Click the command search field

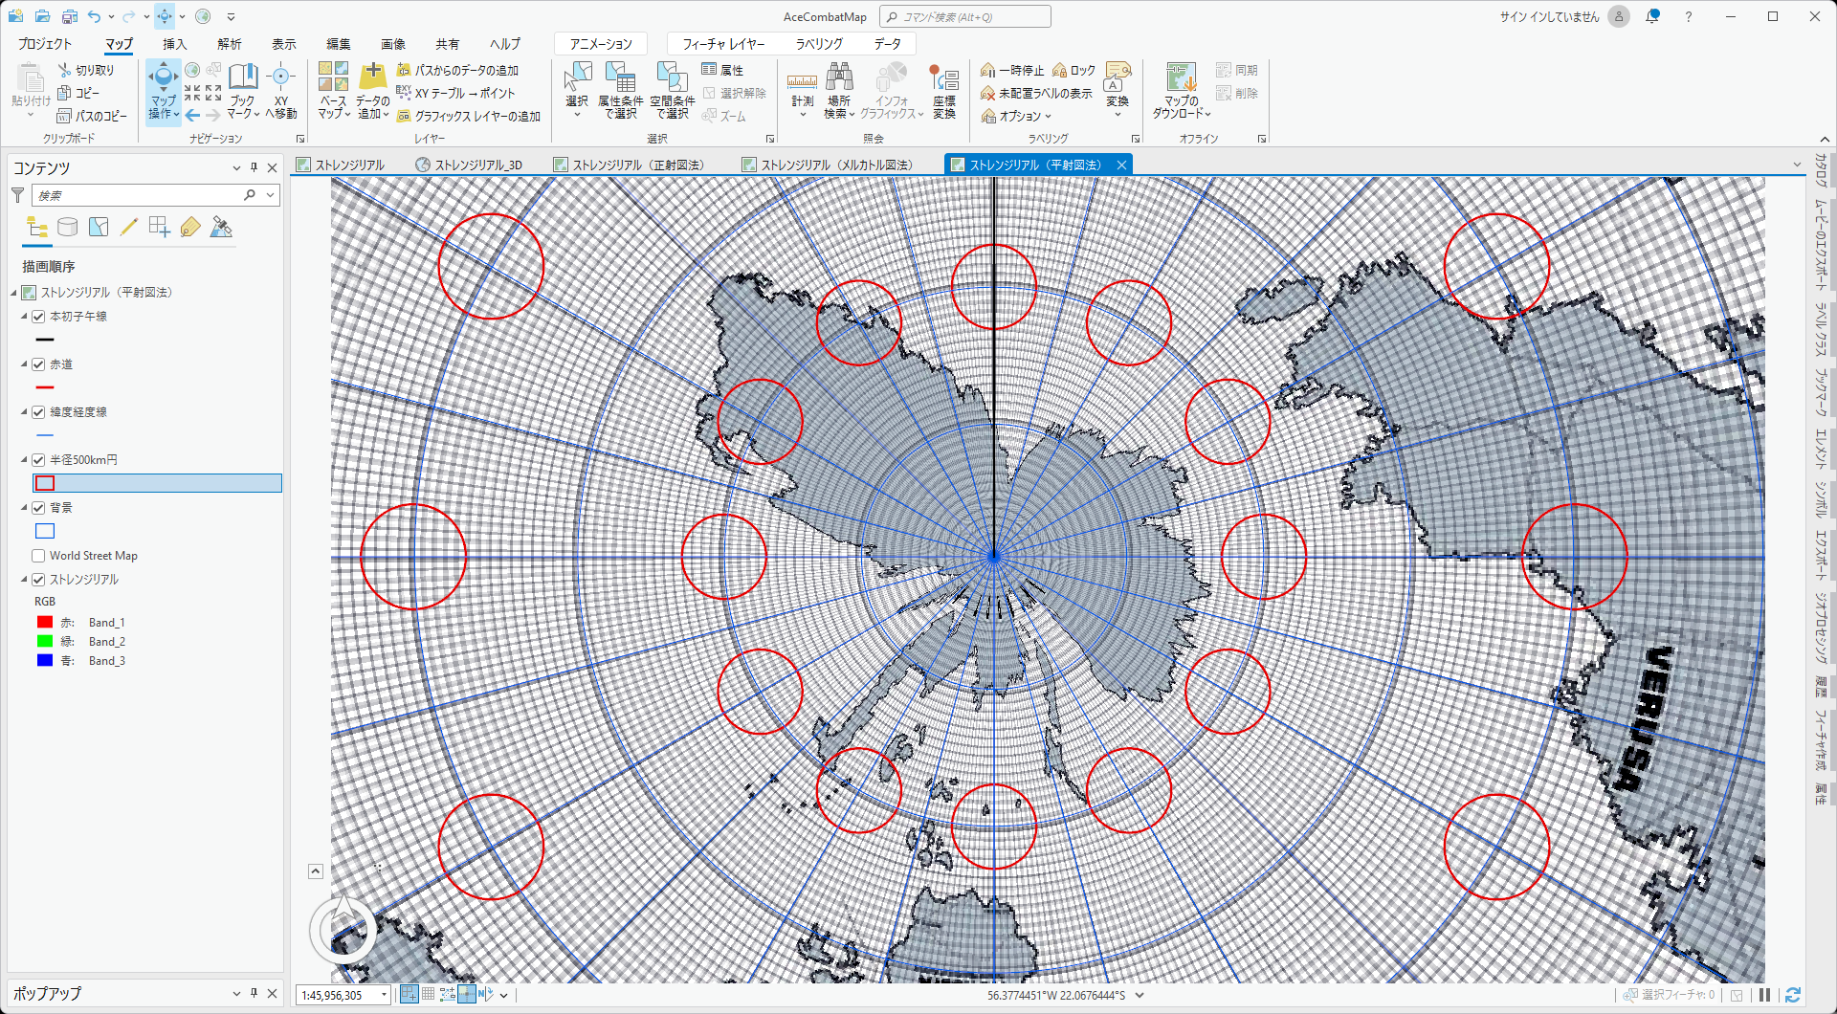965,16
